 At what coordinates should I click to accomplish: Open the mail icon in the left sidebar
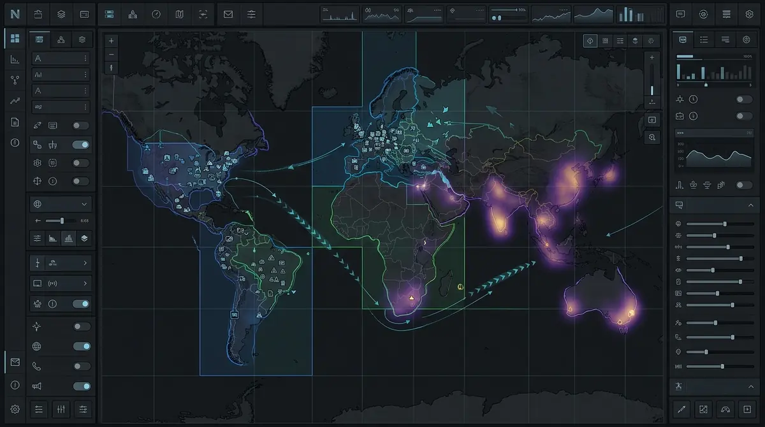click(15, 363)
